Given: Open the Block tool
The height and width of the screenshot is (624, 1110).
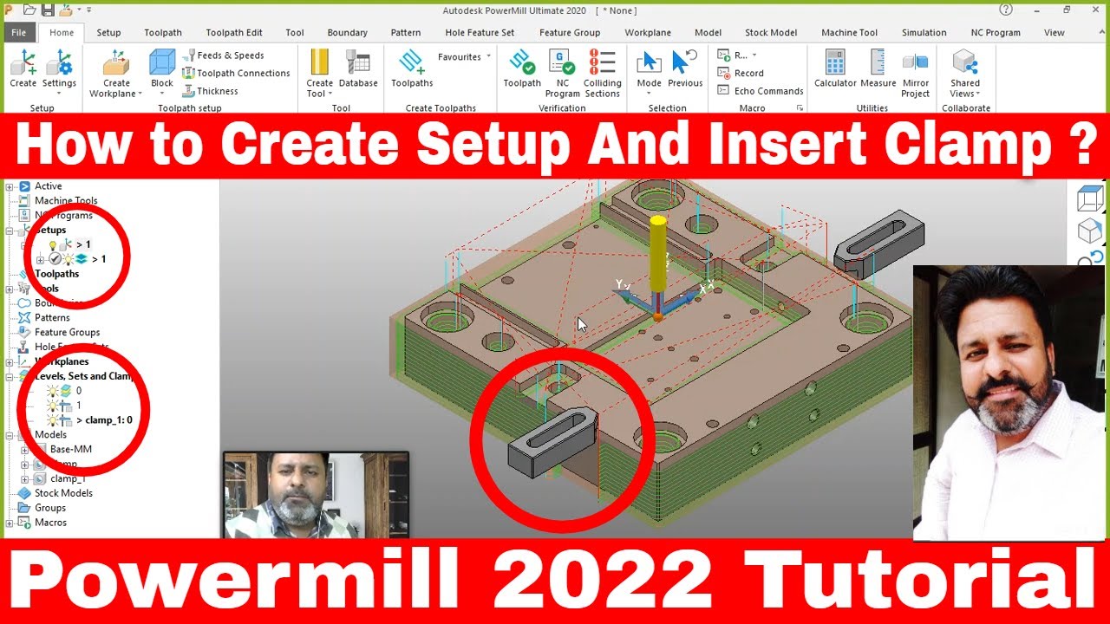Looking at the screenshot, I should pos(162,69).
